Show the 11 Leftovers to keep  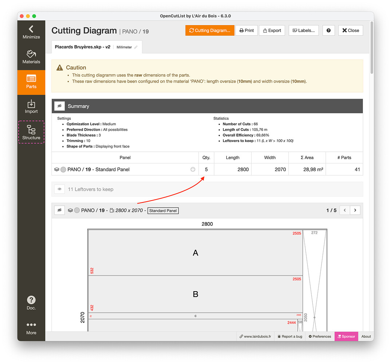[59, 189]
